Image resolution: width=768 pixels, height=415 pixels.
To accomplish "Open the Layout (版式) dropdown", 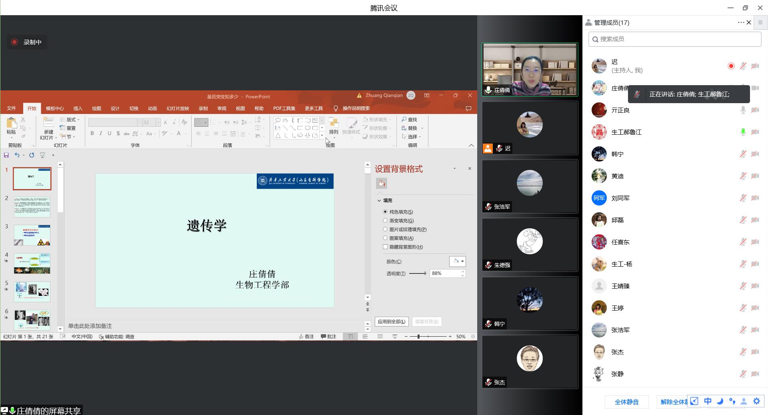I will [x=70, y=120].
